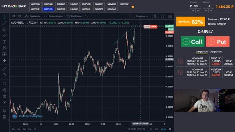Viewport: 235px width, 132px height.
Task: Select the text annotation tool
Action: 4,42
